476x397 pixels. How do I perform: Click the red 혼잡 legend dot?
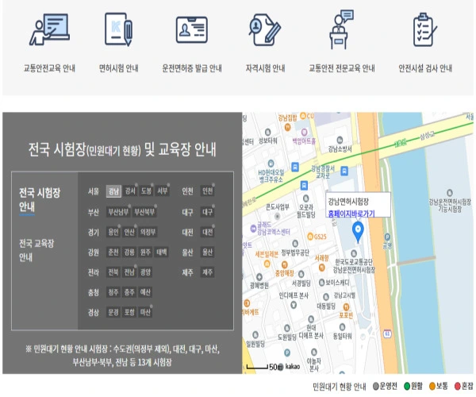click(458, 387)
